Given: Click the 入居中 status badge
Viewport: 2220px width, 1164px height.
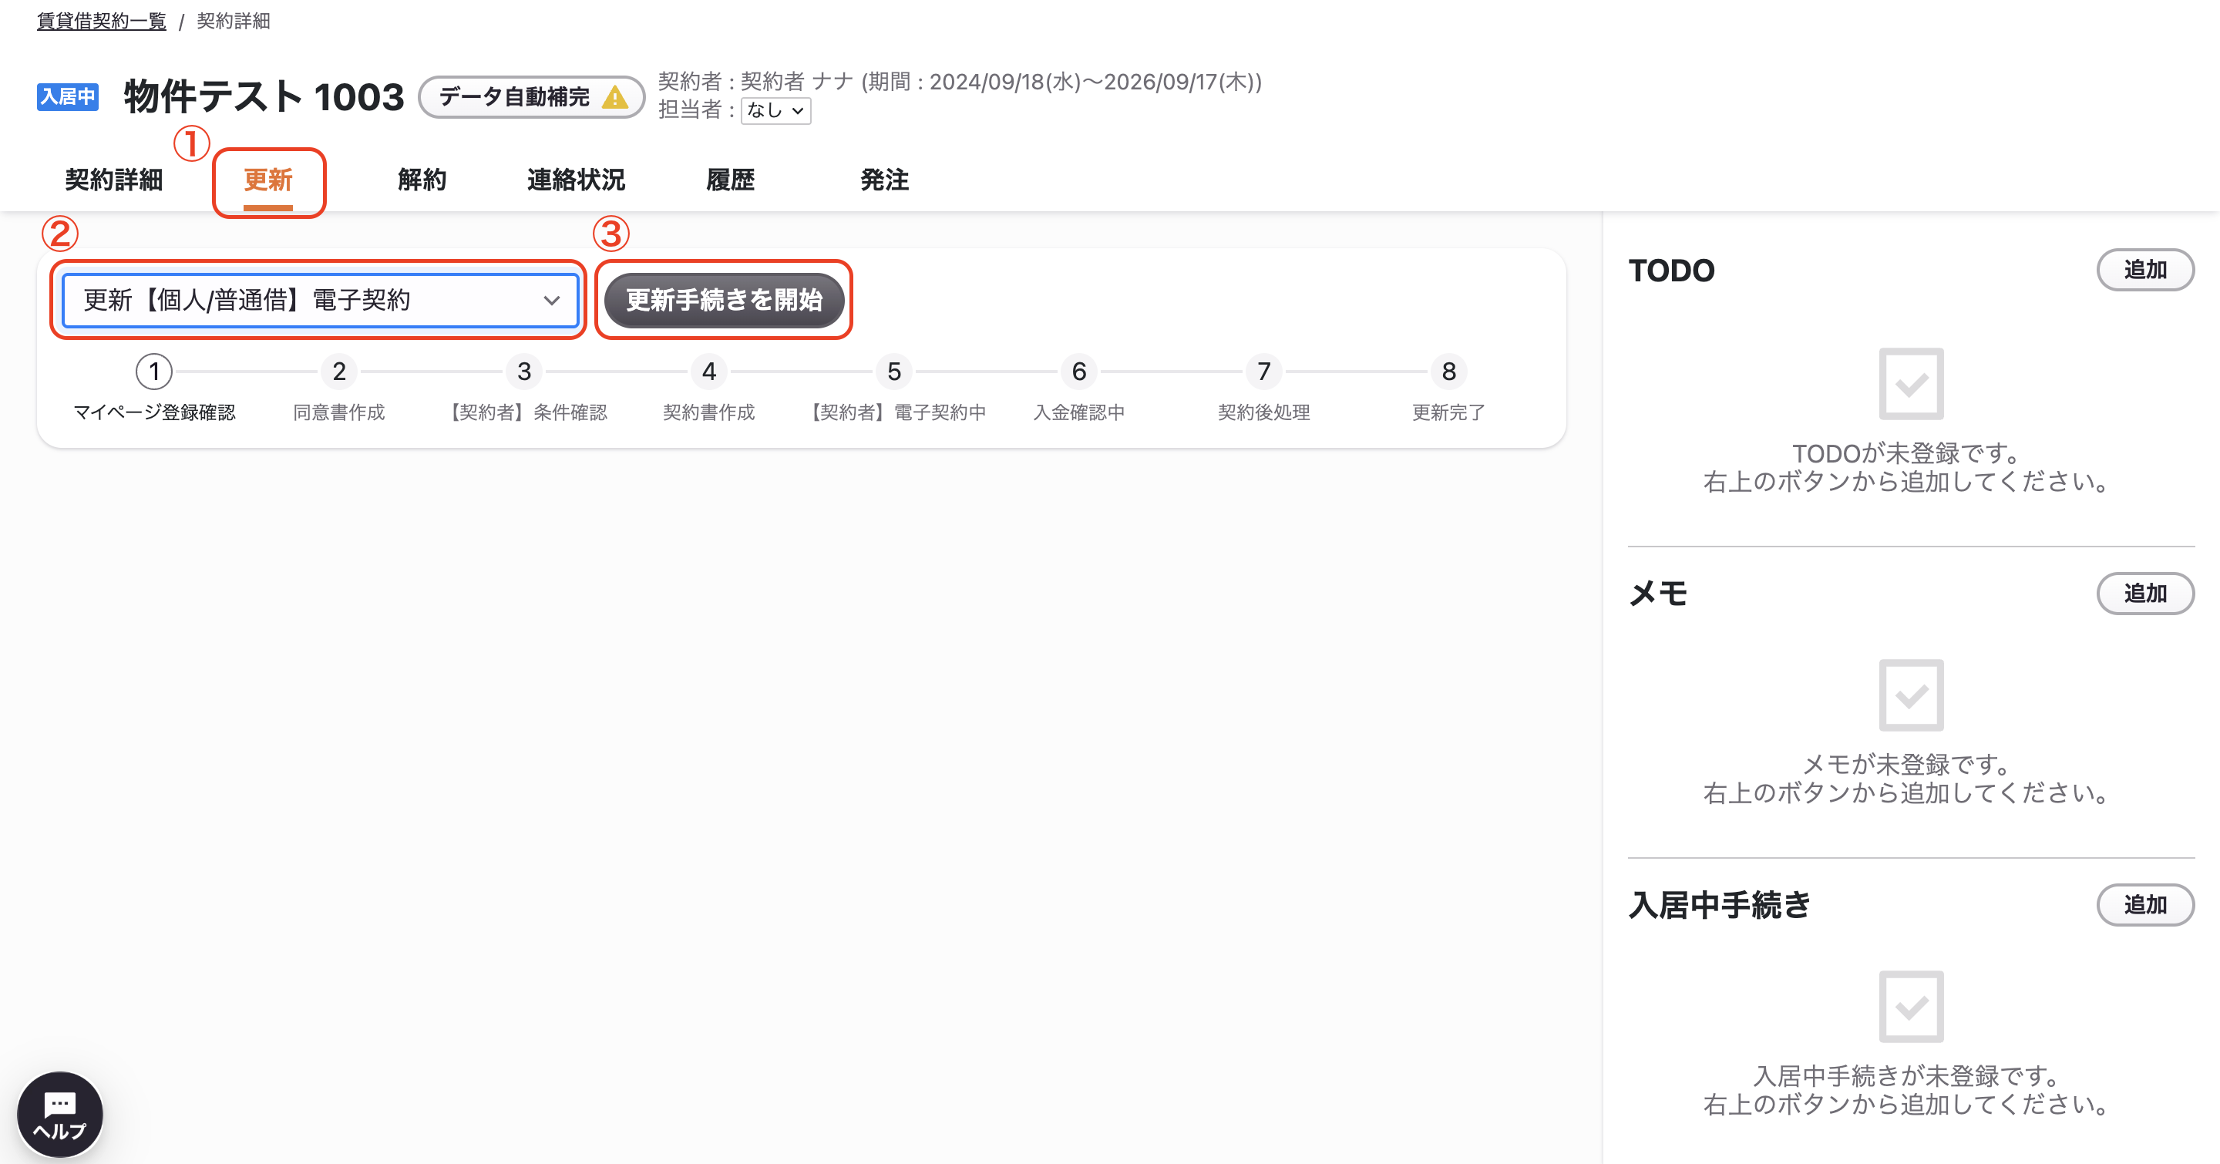Looking at the screenshot, I should 67,96.
